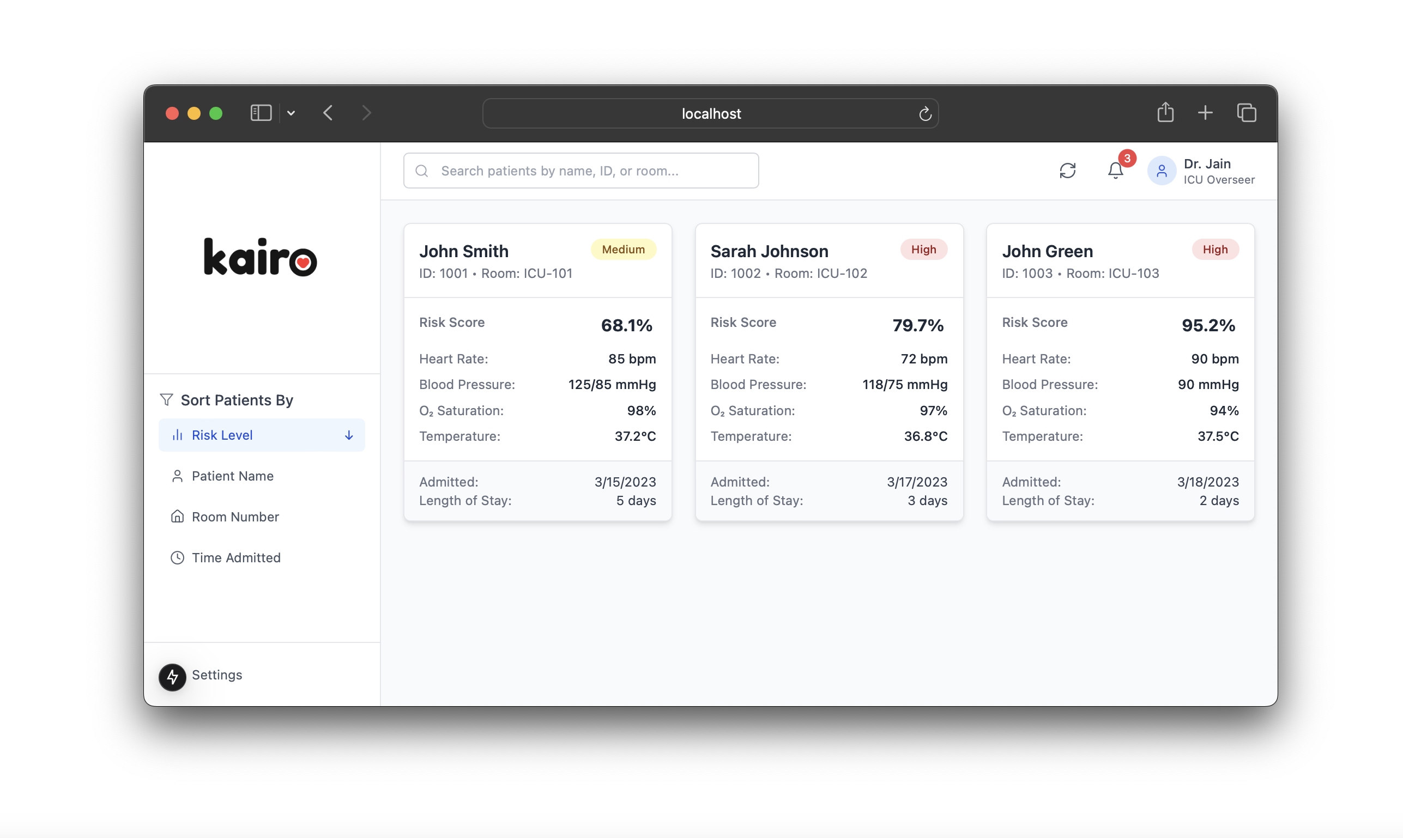Click Sarah Johnson's High risk badge

(x=923, y=250)
